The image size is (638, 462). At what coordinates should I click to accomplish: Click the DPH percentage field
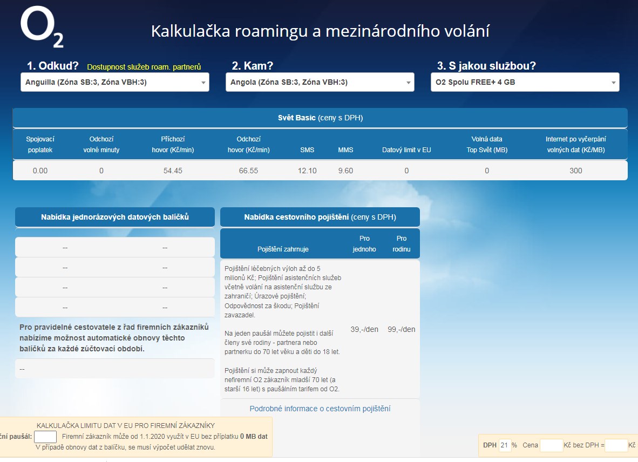[x=505, y=445]
